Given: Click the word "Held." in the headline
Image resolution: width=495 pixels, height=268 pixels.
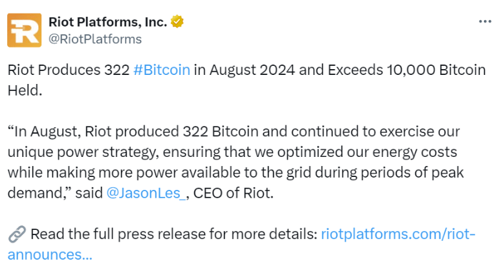Looking at the screenshot, I should pos(25,90).
